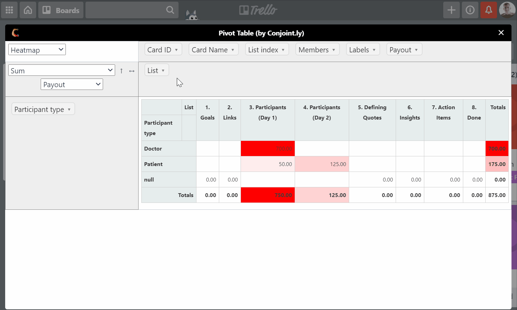Toggle the ascending sort arrow

[121, 71]
